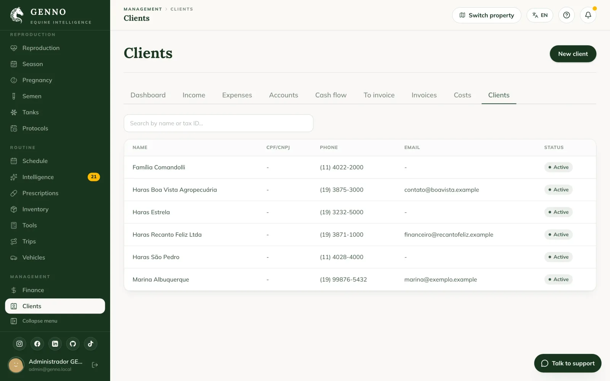This screenshot has width=610, height=381.
Task: Go to Pregnancy section
Action: pos(55,80)
